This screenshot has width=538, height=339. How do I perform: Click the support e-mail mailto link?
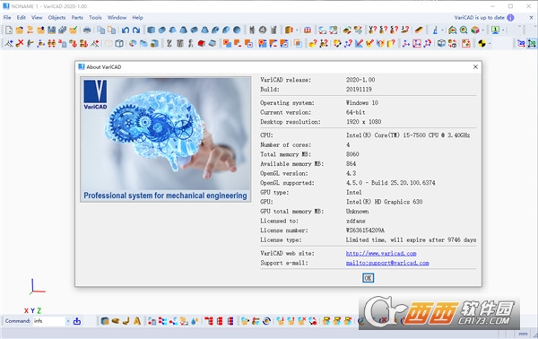click(x=387, y=263)
